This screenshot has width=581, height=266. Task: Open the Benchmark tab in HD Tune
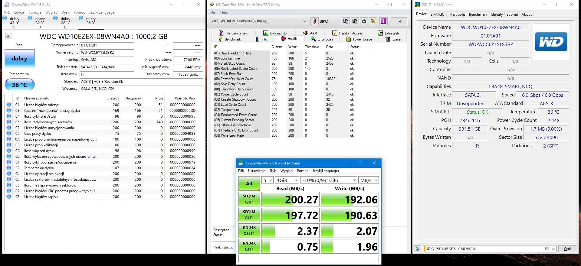pyautogui.click(x=230, y=39)
